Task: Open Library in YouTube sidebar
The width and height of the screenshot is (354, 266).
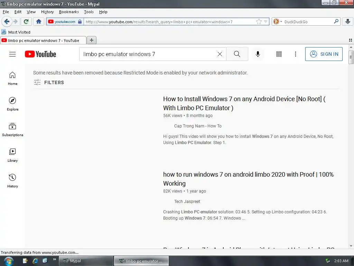Action: coord(12,155)
